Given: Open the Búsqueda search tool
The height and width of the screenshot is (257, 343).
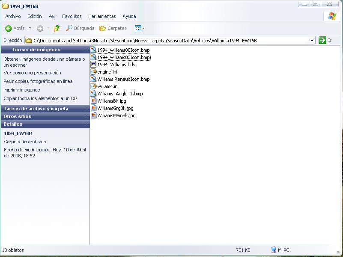Looking at the screenshot, I should pyautogui.click(x=80, y=29).
